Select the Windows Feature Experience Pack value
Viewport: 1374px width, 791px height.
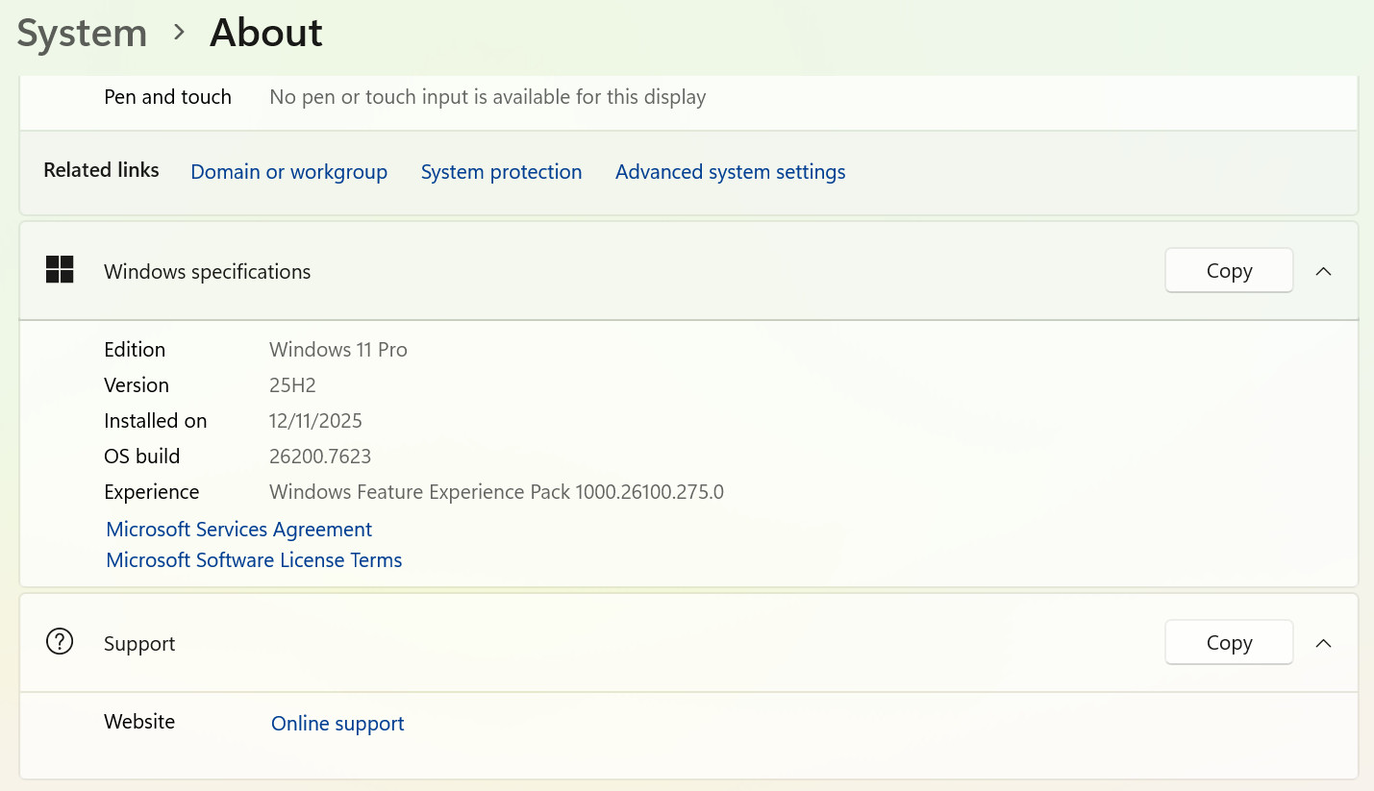click(x=496, y=492)
